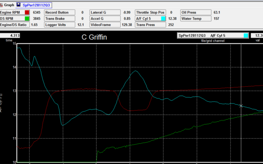The height and width of the screenshot is (164, 263).
Task: Open the file/grid channel selector box
Action: [x=213, y=35]
